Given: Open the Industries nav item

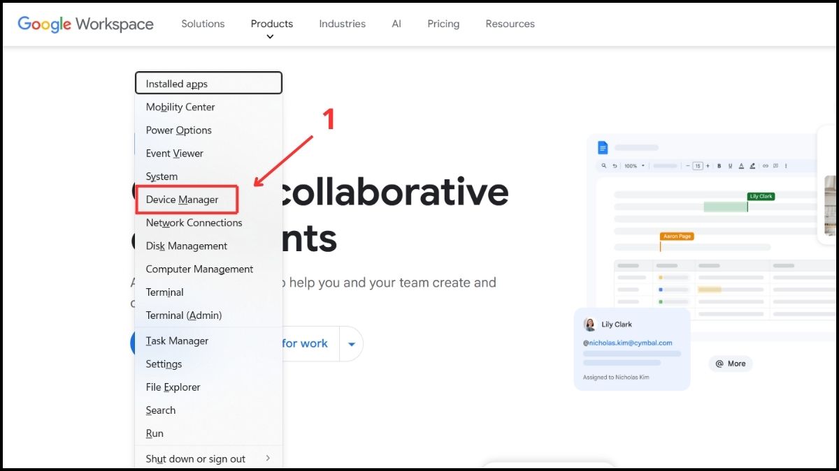Looking at the screenshot, I should pos(342,24).
